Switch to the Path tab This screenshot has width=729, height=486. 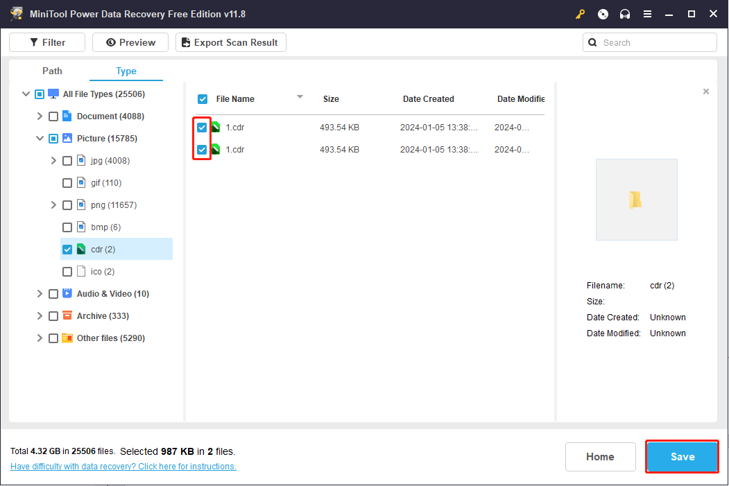click(x=52, y=71)
